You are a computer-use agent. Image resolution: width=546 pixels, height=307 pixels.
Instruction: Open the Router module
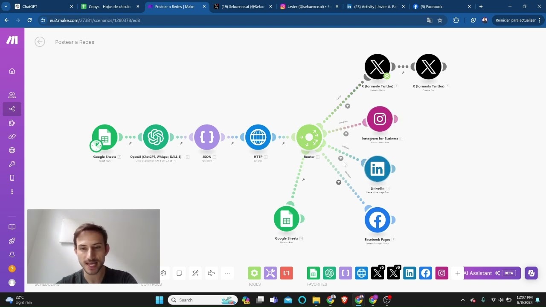[x=309, y=137]
